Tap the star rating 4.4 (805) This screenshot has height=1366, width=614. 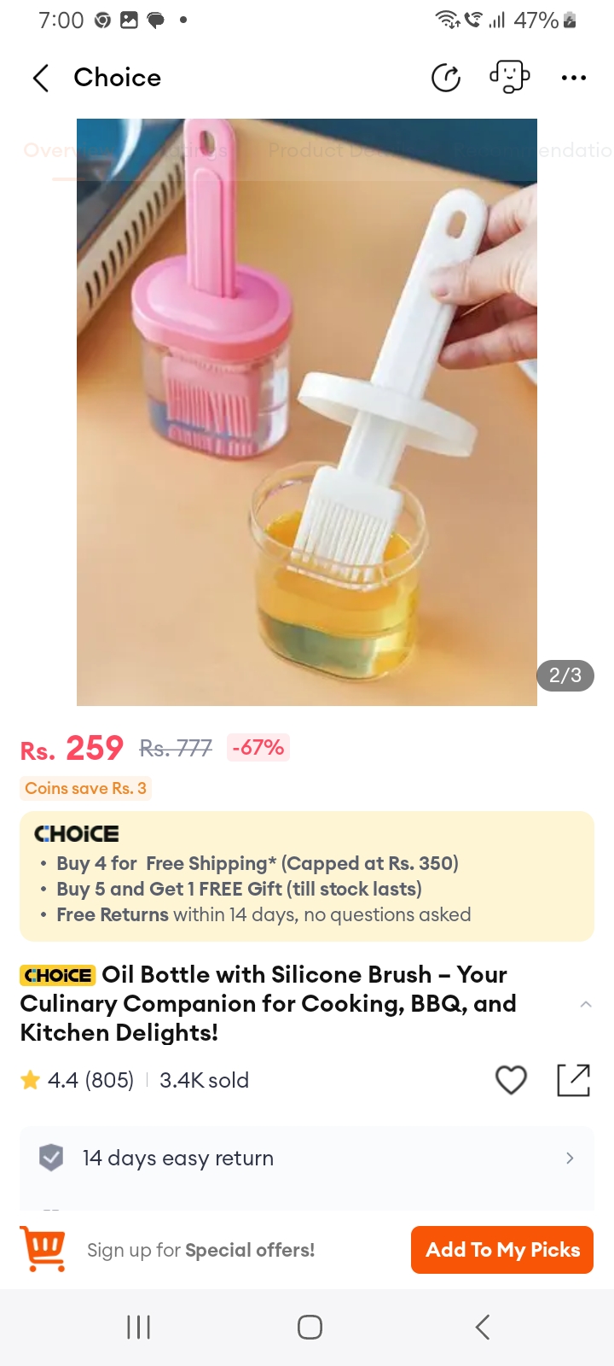pos(78,1080)
